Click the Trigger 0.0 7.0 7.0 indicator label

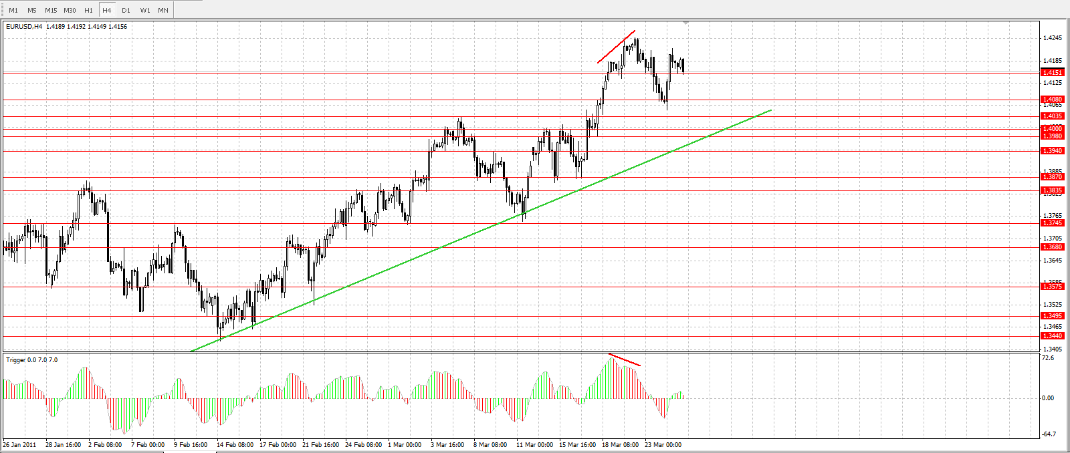[31, 360]
